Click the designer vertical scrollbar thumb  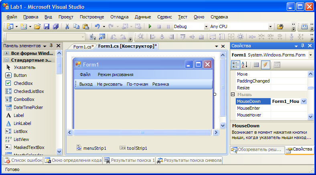click(x=223, y=87)
